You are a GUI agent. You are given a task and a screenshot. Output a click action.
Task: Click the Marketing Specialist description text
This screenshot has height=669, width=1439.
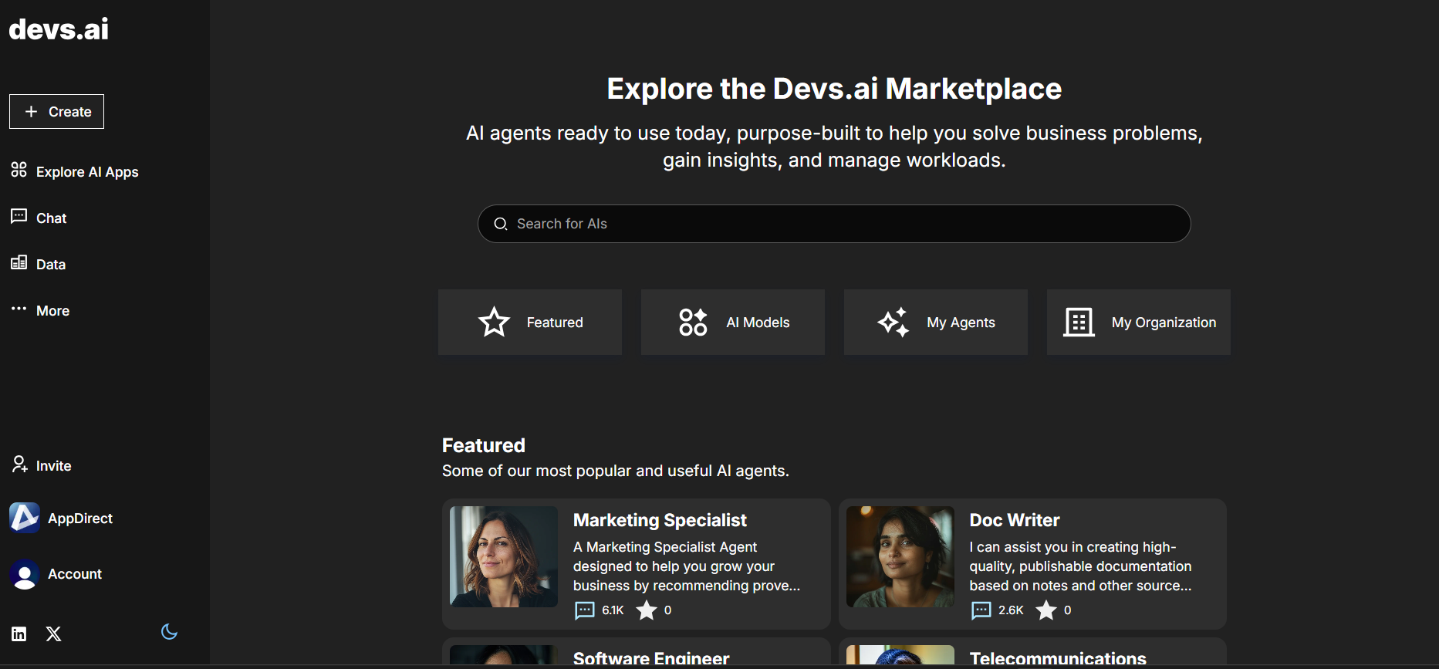point(687,566)
